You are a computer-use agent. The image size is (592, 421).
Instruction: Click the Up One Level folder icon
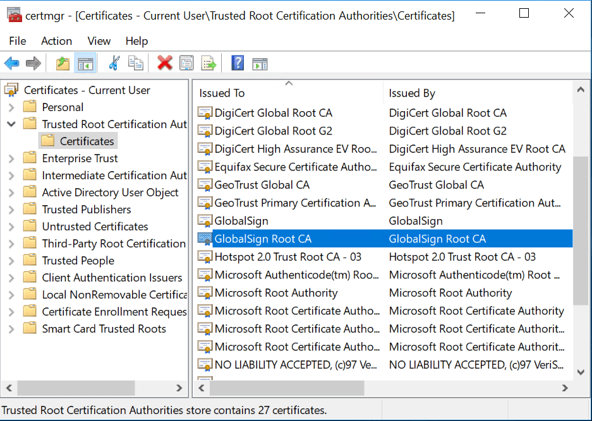(63, 62)
